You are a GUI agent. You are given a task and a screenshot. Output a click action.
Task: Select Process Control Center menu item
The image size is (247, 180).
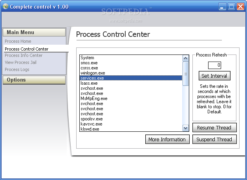coord(36,49)
